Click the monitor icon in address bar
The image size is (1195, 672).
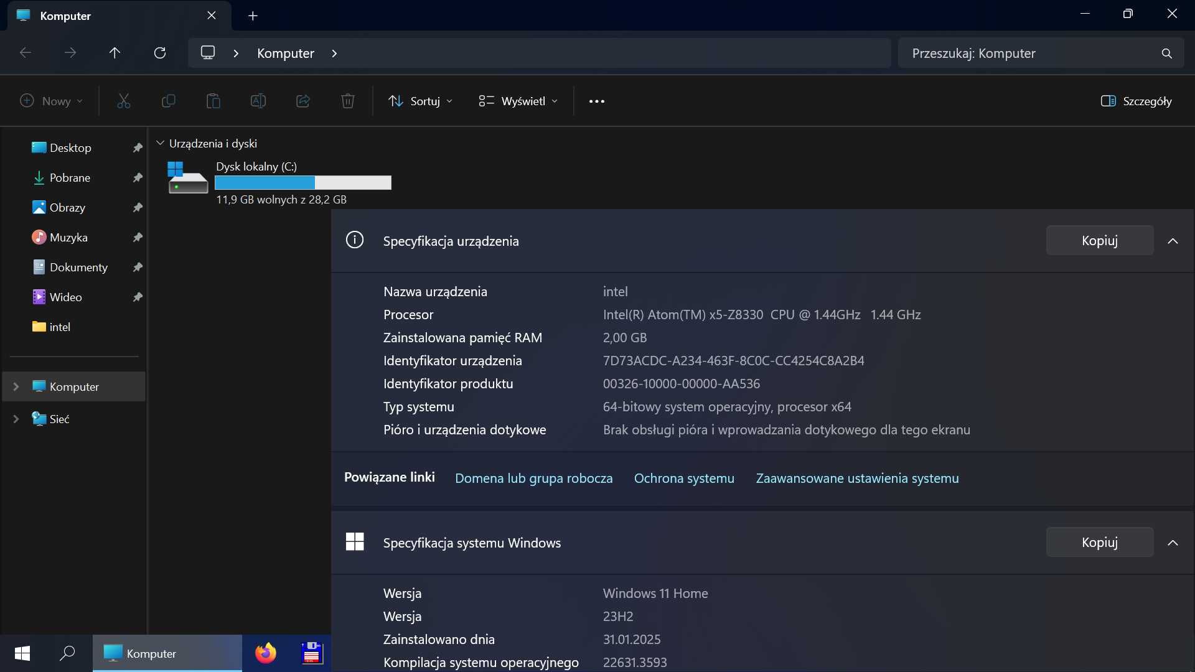coord(208,52)
